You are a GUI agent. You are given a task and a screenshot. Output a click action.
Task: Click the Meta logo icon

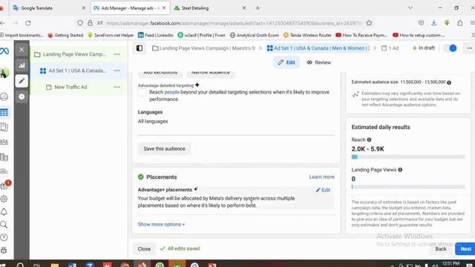click(4, 51)
